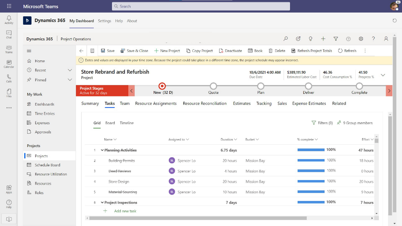The image size is (402, 226).
Task: Expand the Recent navigation section
Action: pyautogui.click(x=70, y=70)
